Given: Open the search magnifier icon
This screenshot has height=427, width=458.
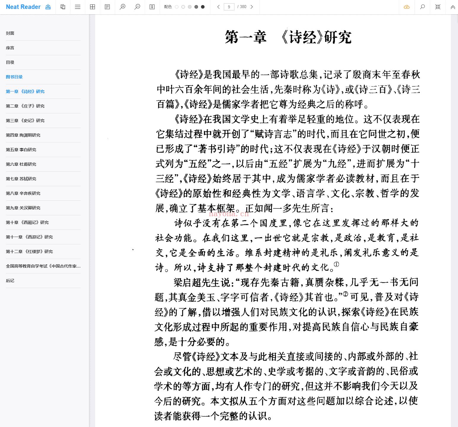Looking at the screenshot, I should coord(423,7).
